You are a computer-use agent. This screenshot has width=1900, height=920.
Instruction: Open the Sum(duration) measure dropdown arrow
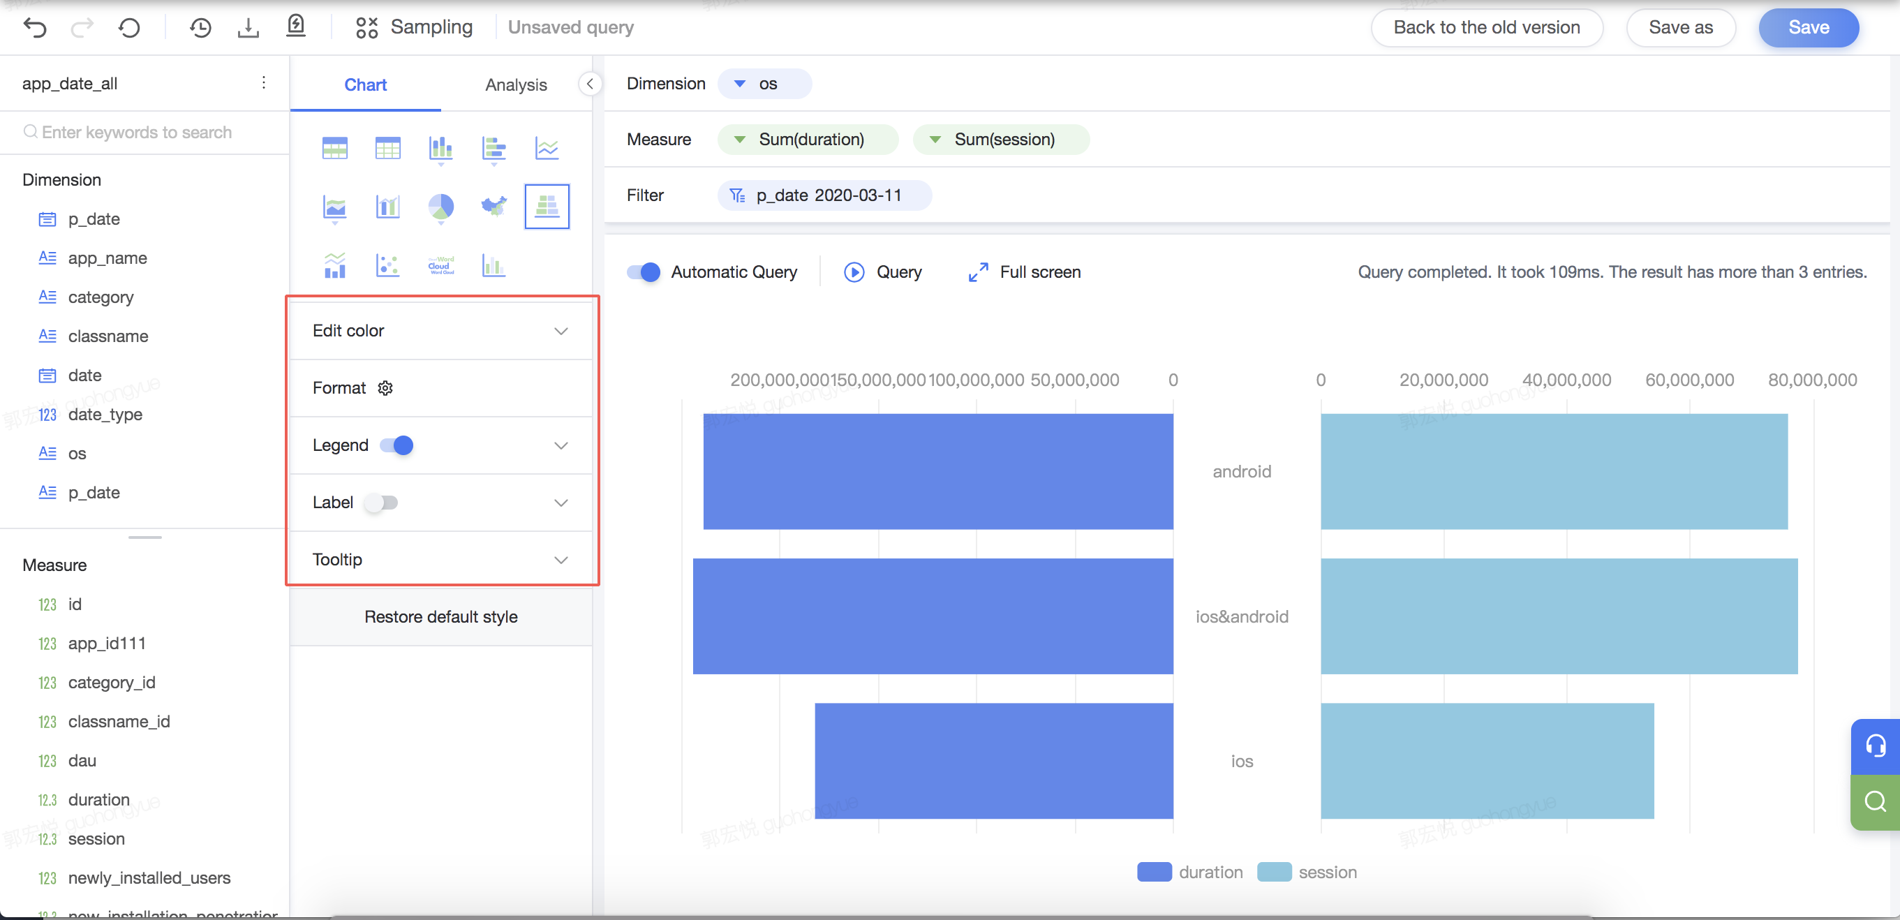[740, 140]
